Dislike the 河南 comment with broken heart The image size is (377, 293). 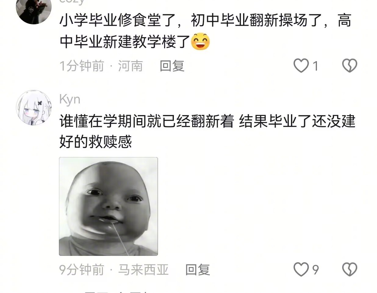pos(350,66)
